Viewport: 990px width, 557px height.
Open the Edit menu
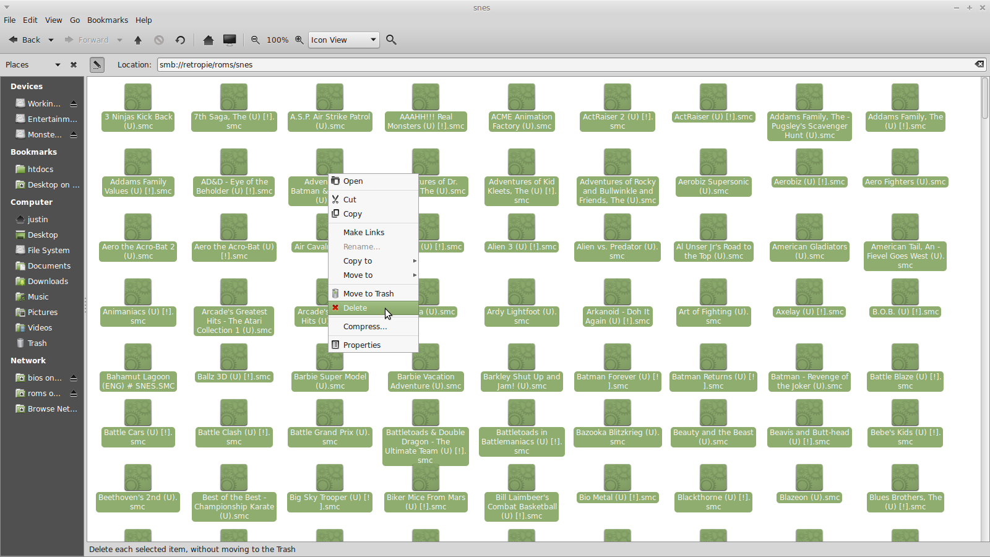click(x=30, y=20)
